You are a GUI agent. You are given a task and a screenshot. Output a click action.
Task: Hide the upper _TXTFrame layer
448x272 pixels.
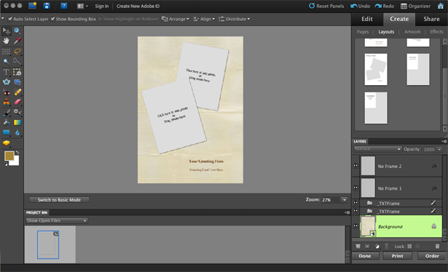(355, 203)
